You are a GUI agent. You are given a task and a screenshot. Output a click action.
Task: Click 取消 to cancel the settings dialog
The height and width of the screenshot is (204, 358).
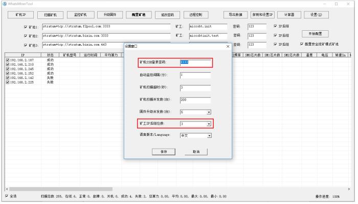[196, 152]
